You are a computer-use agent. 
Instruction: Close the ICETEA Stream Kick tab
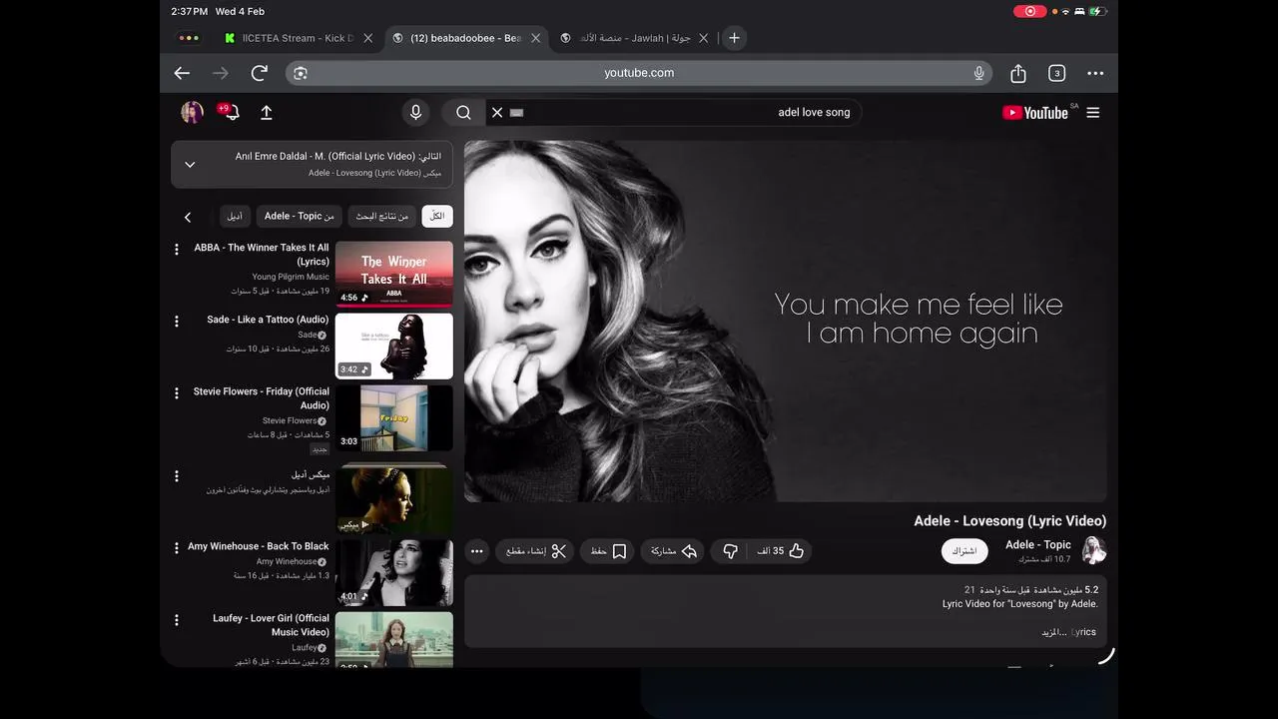368,38
